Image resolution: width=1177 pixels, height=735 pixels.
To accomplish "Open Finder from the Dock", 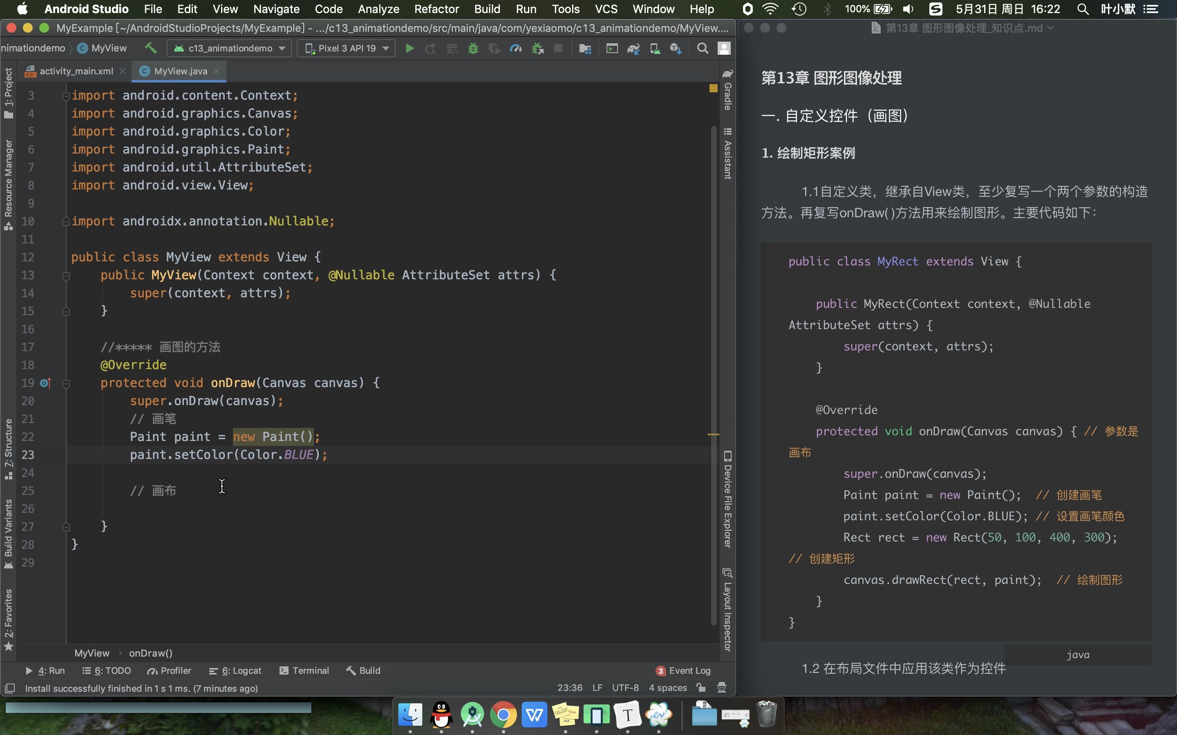I will [x=410, y=715].
